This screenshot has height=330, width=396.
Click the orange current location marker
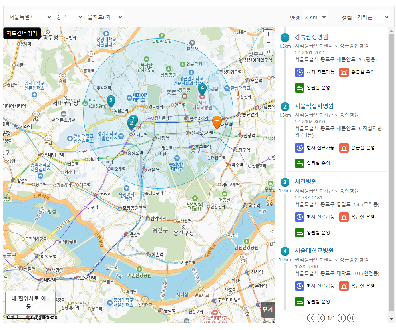click(217, 123)
